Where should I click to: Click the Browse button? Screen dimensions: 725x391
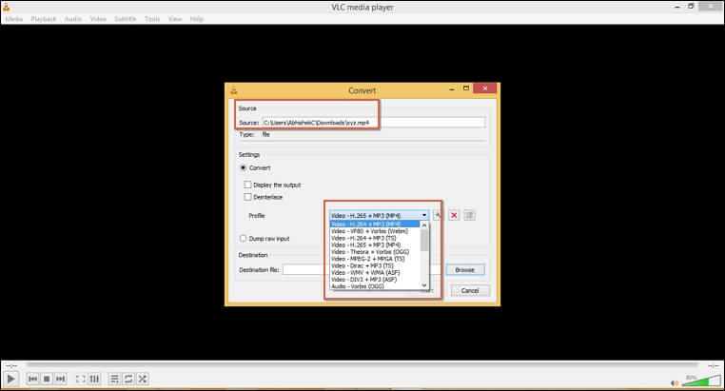pos(464,269)
